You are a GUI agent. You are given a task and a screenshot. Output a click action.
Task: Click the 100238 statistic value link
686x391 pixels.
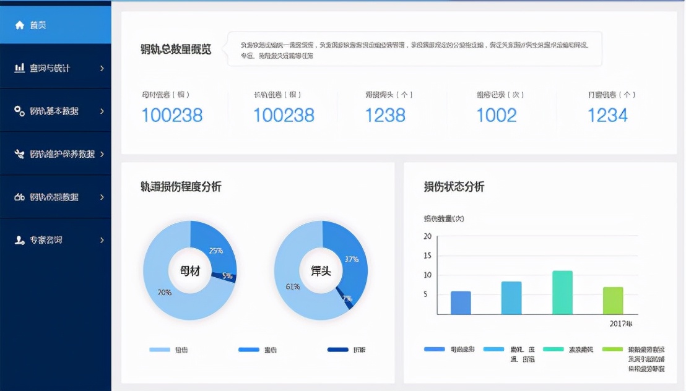(x=172, y=114)
